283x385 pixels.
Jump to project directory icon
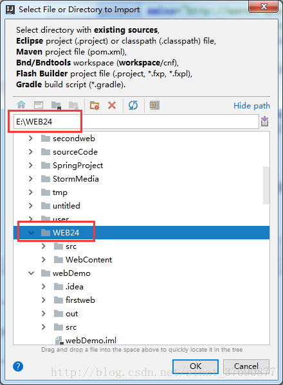click(x=56, y=105)
